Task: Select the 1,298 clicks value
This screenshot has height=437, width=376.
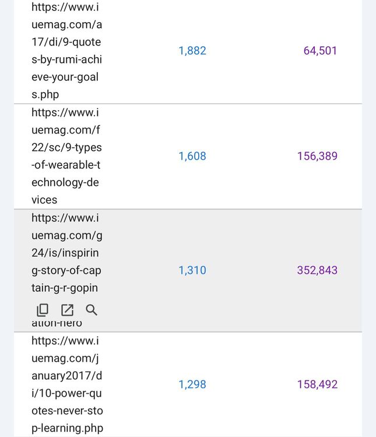Action: click(x=192, y=385)
